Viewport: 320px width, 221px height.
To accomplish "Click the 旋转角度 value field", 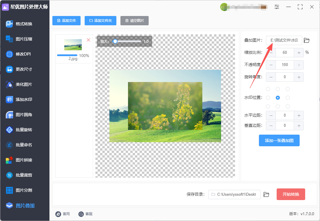I will tap(285, 77).
